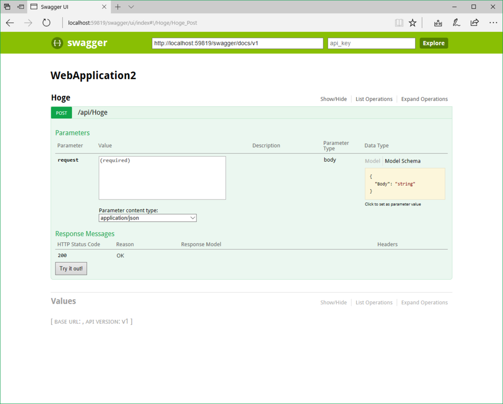Click the yellow model schema JSON box
The image size is (503, 404).
click(405, 184)
